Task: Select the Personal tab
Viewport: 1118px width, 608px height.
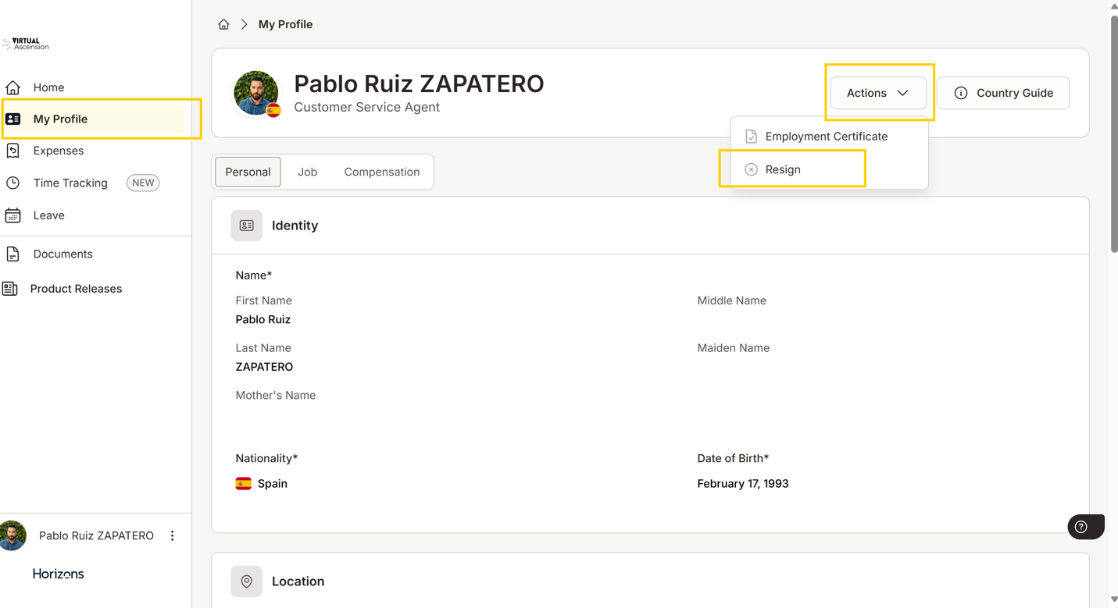Action: point(248,172)
